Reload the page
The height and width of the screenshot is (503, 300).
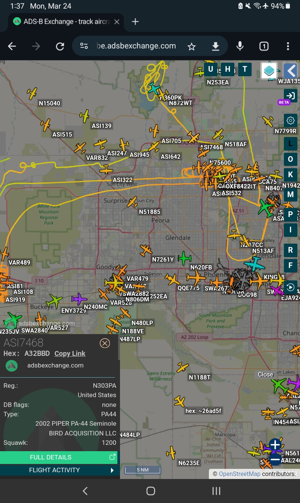tap(60, 46)
